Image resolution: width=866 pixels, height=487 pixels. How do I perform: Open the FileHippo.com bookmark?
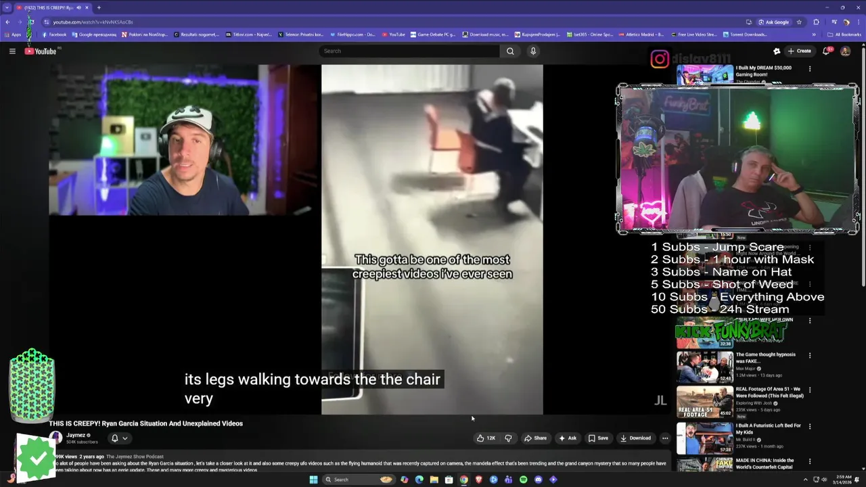[x=352, y=34]
